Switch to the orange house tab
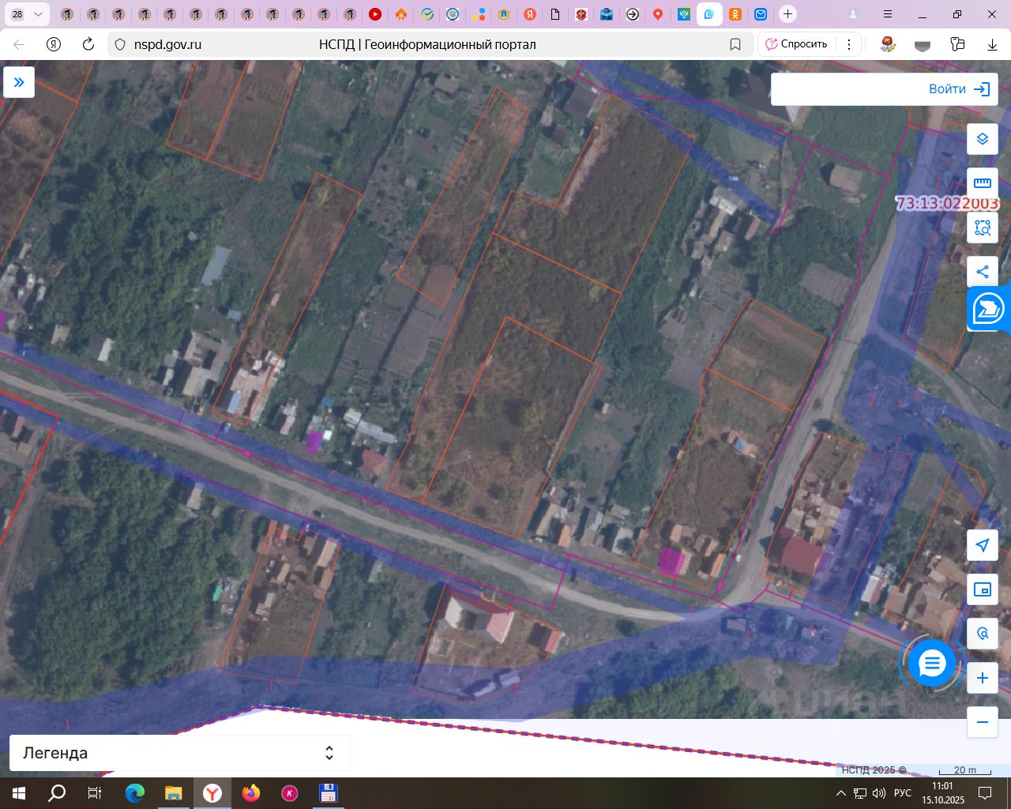 [x=401, y=14]
